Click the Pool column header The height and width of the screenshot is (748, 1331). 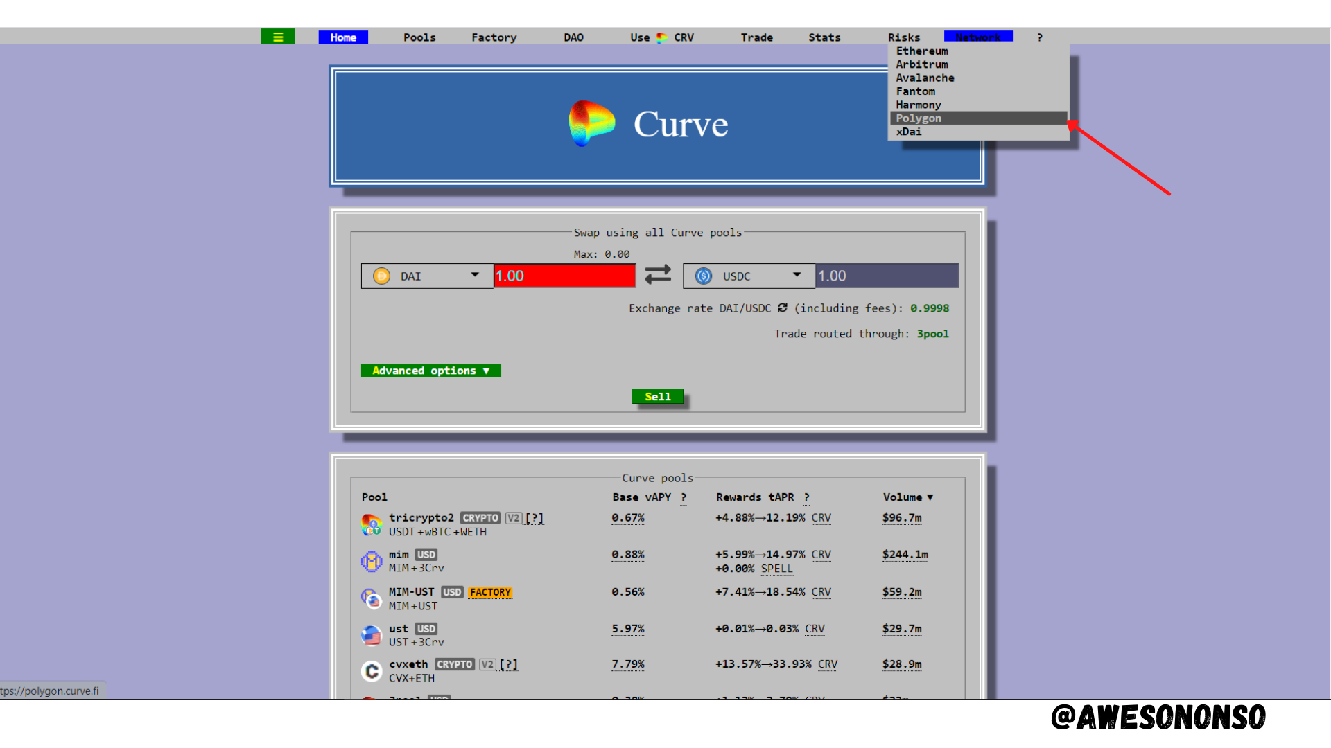(374, 497)
